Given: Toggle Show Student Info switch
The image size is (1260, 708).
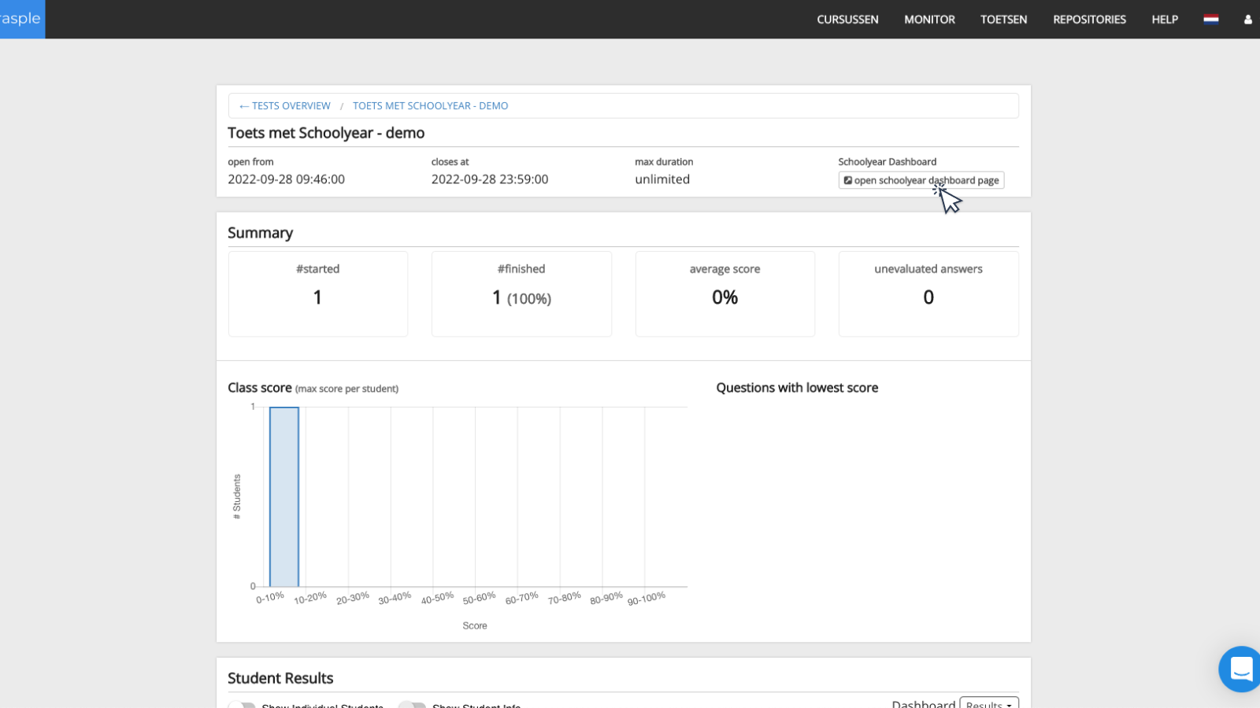Looking at the screenshot, I should [412, 705].
